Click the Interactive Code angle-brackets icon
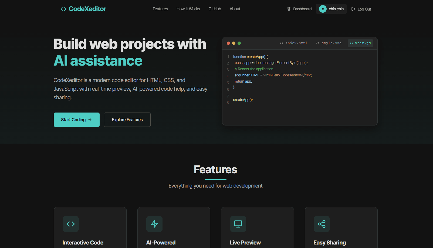Screen dimensions: 433x248 point(71,224)
